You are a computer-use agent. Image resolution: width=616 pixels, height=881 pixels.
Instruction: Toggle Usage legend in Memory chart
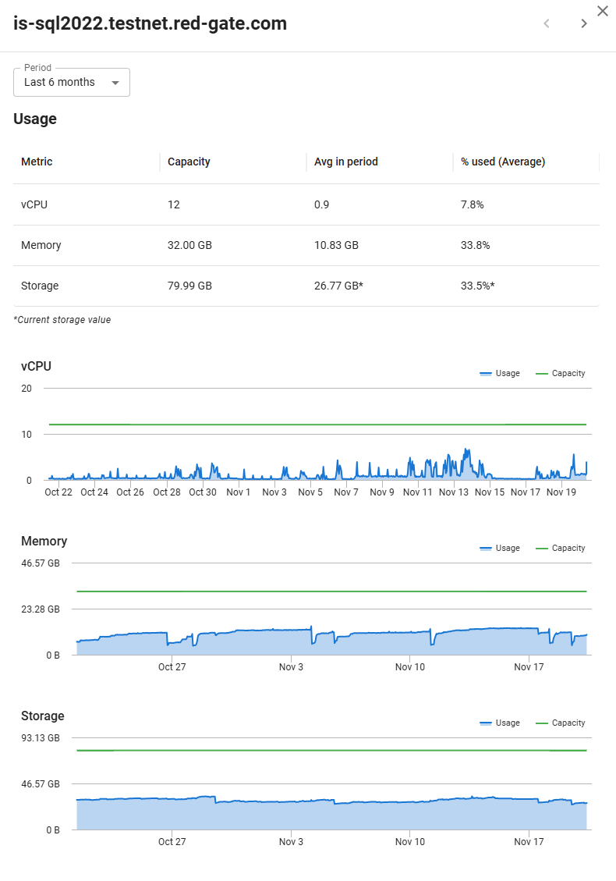point(500,549)
